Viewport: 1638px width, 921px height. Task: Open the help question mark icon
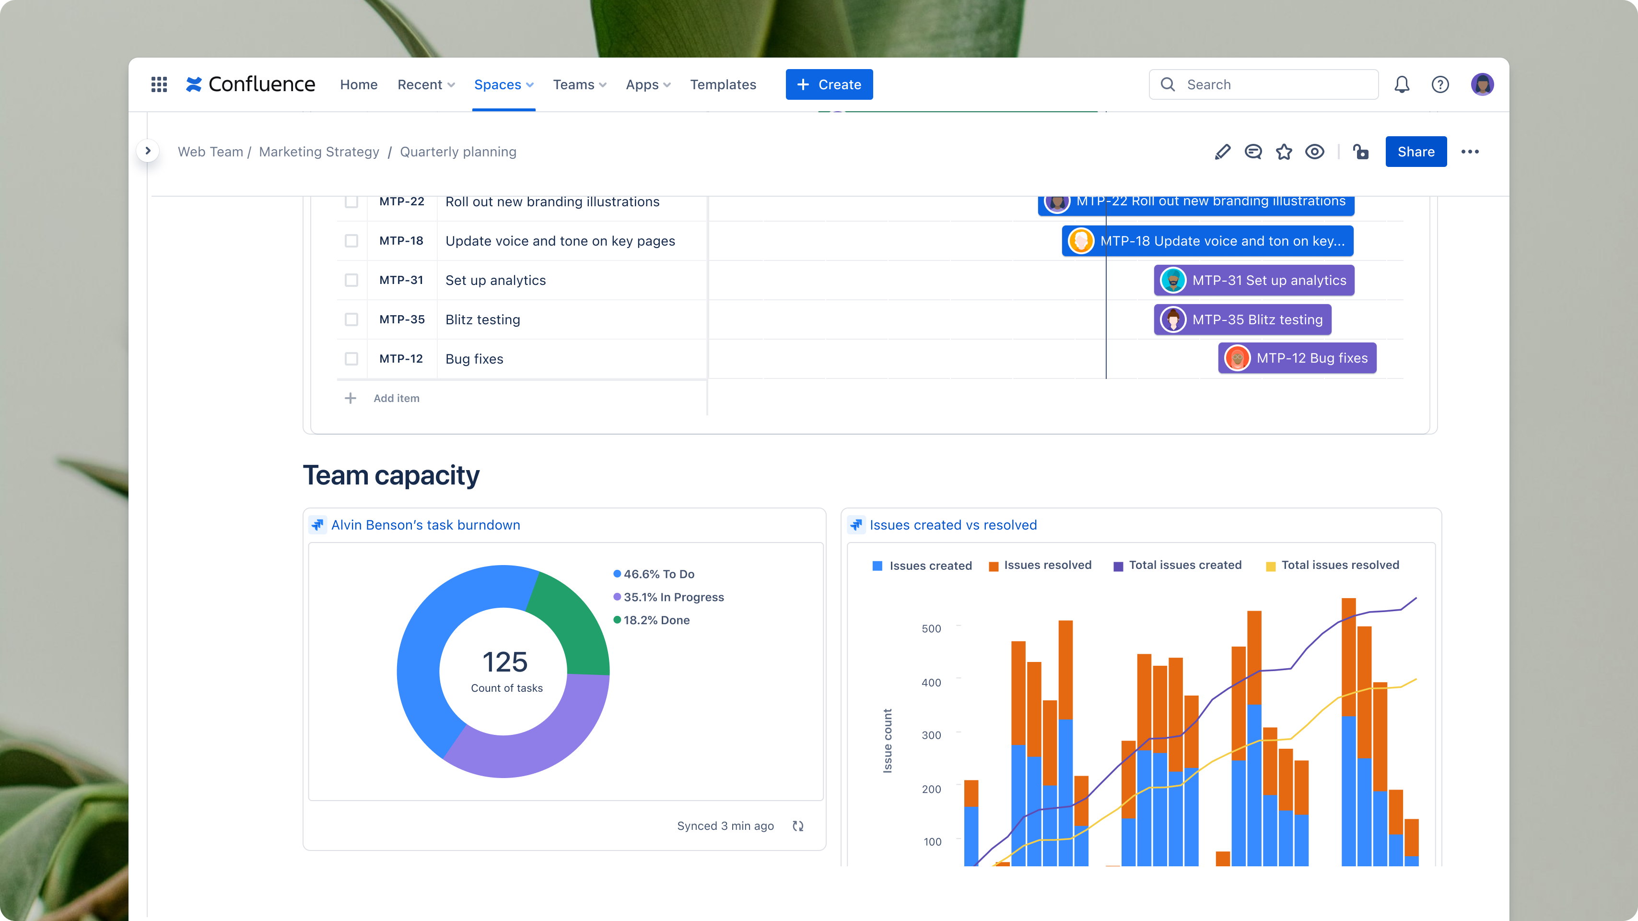click(x=1440, y=84)
